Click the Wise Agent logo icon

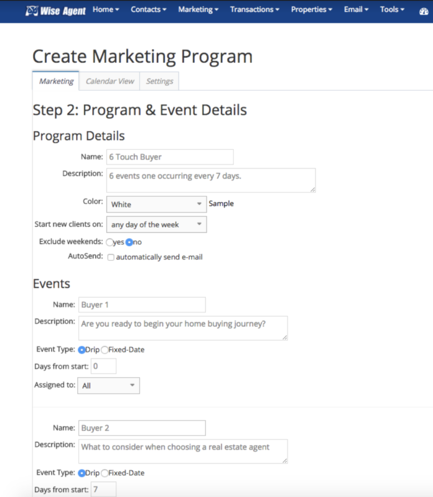[32, 11]
